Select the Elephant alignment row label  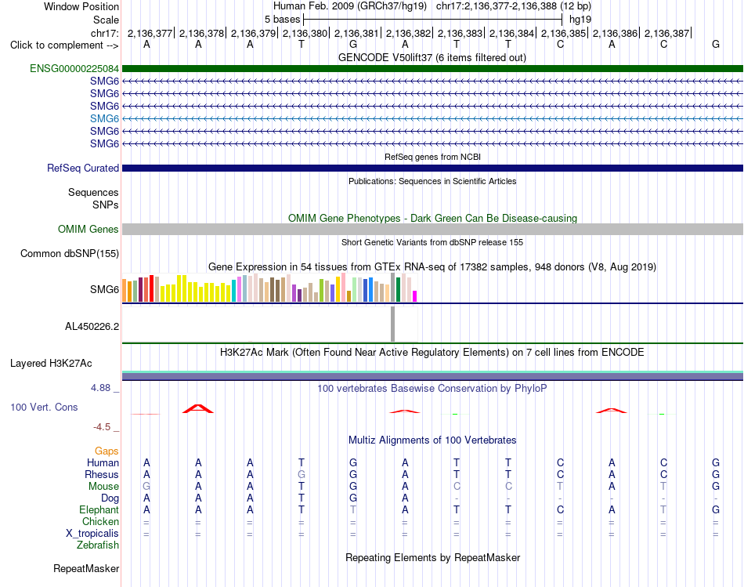click(x=99, y=509)
